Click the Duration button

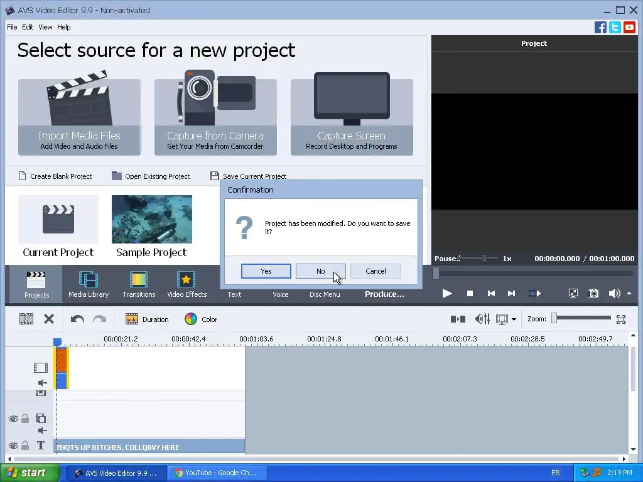tap(147, 319)
